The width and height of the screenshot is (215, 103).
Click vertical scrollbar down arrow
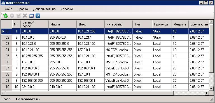coord(211,89)
